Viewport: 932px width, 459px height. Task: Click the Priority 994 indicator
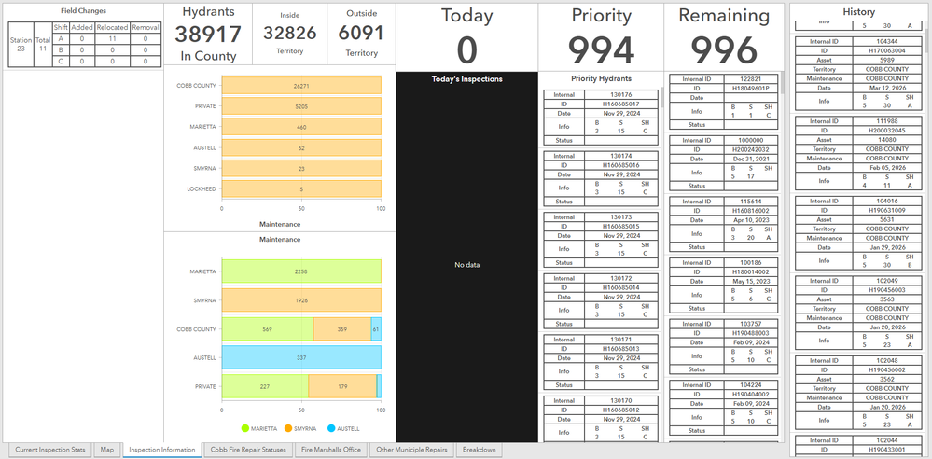[x=601, y=37]
